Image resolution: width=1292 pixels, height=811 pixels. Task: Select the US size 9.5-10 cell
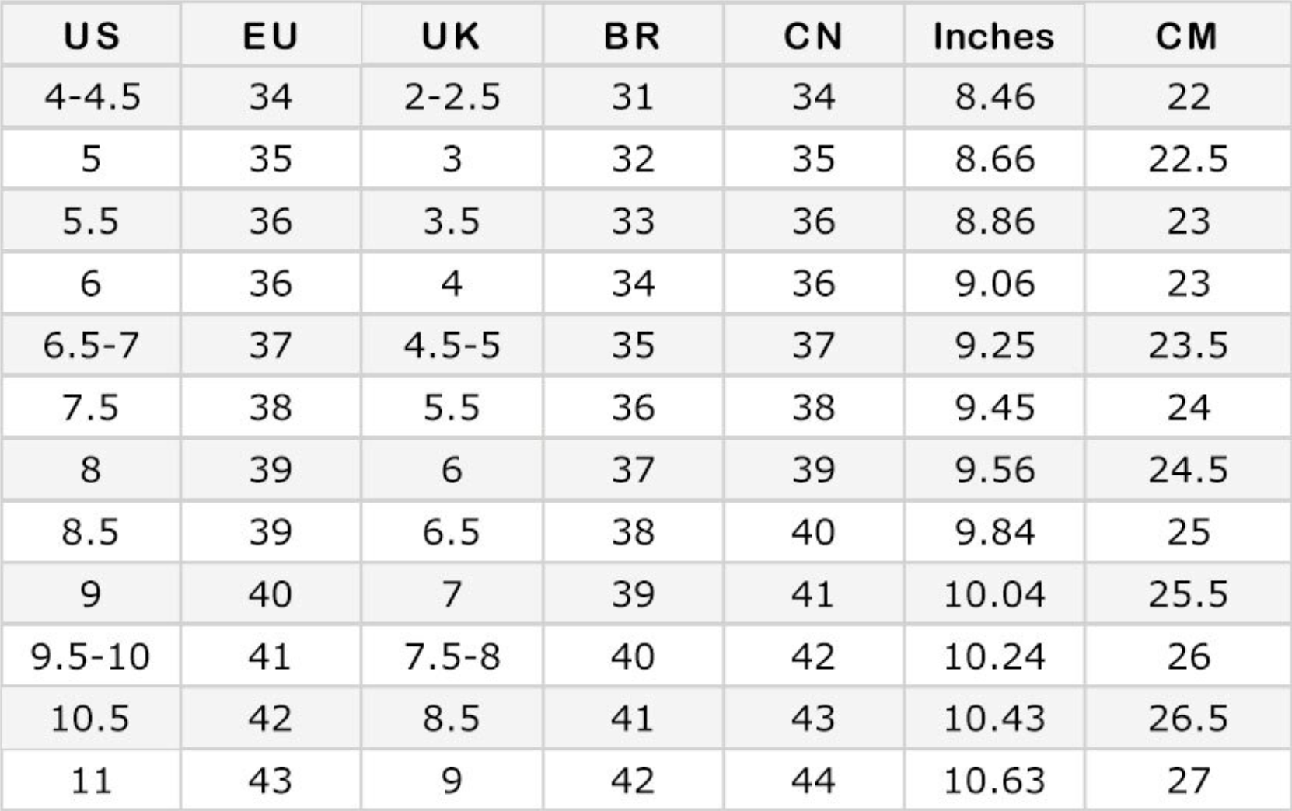coord(90,656)
